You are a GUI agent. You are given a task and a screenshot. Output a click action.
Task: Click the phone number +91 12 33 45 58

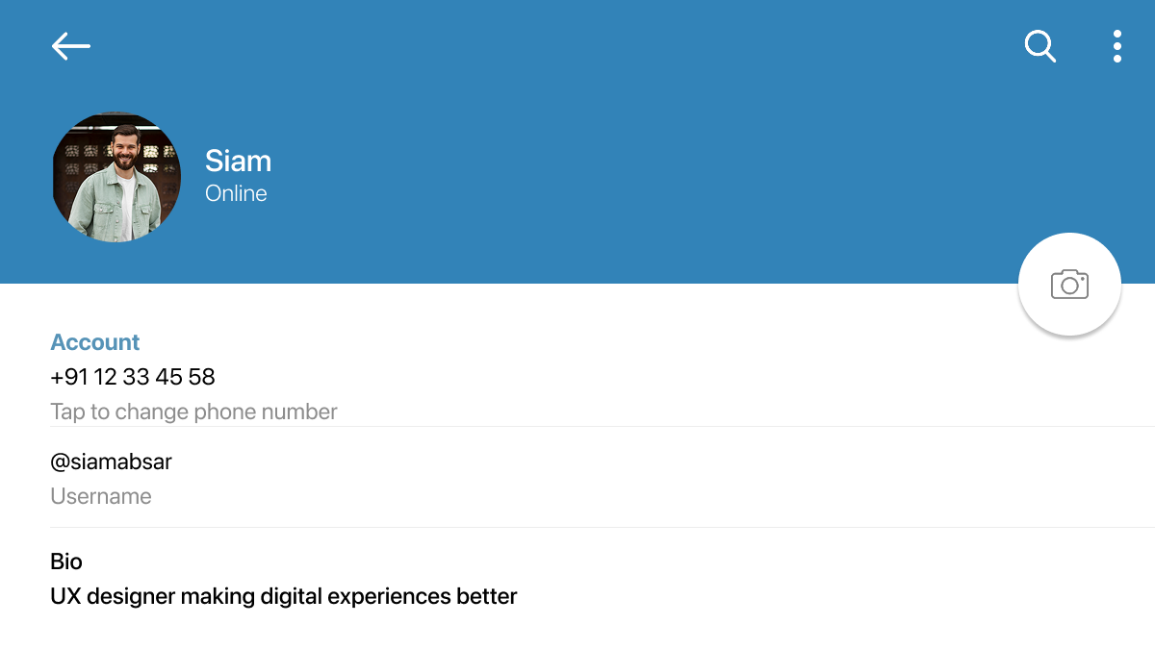point(133,377)
